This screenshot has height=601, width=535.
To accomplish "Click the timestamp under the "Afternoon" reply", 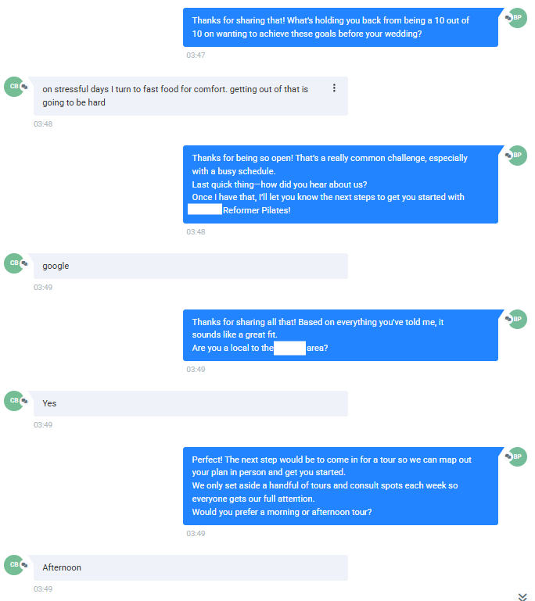I will point(43,588).
